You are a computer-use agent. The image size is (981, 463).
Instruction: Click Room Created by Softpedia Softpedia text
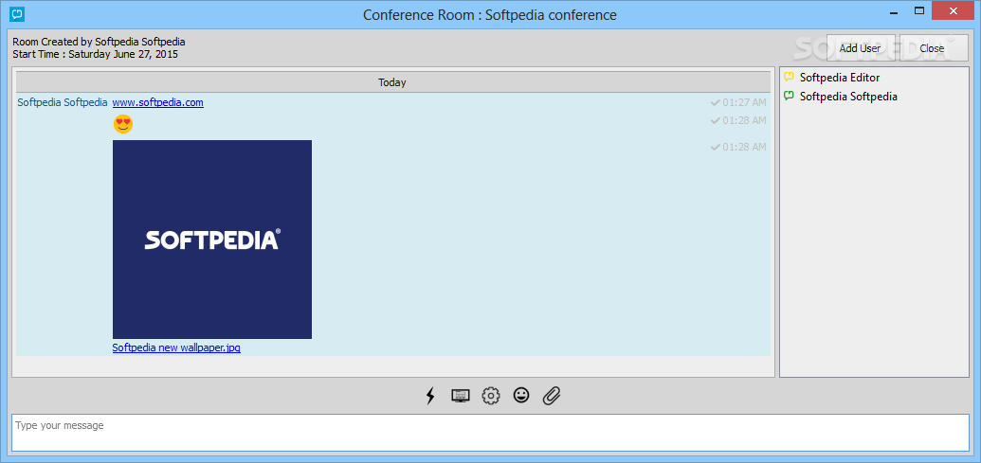pyautogui.click(x=99, y=42)
